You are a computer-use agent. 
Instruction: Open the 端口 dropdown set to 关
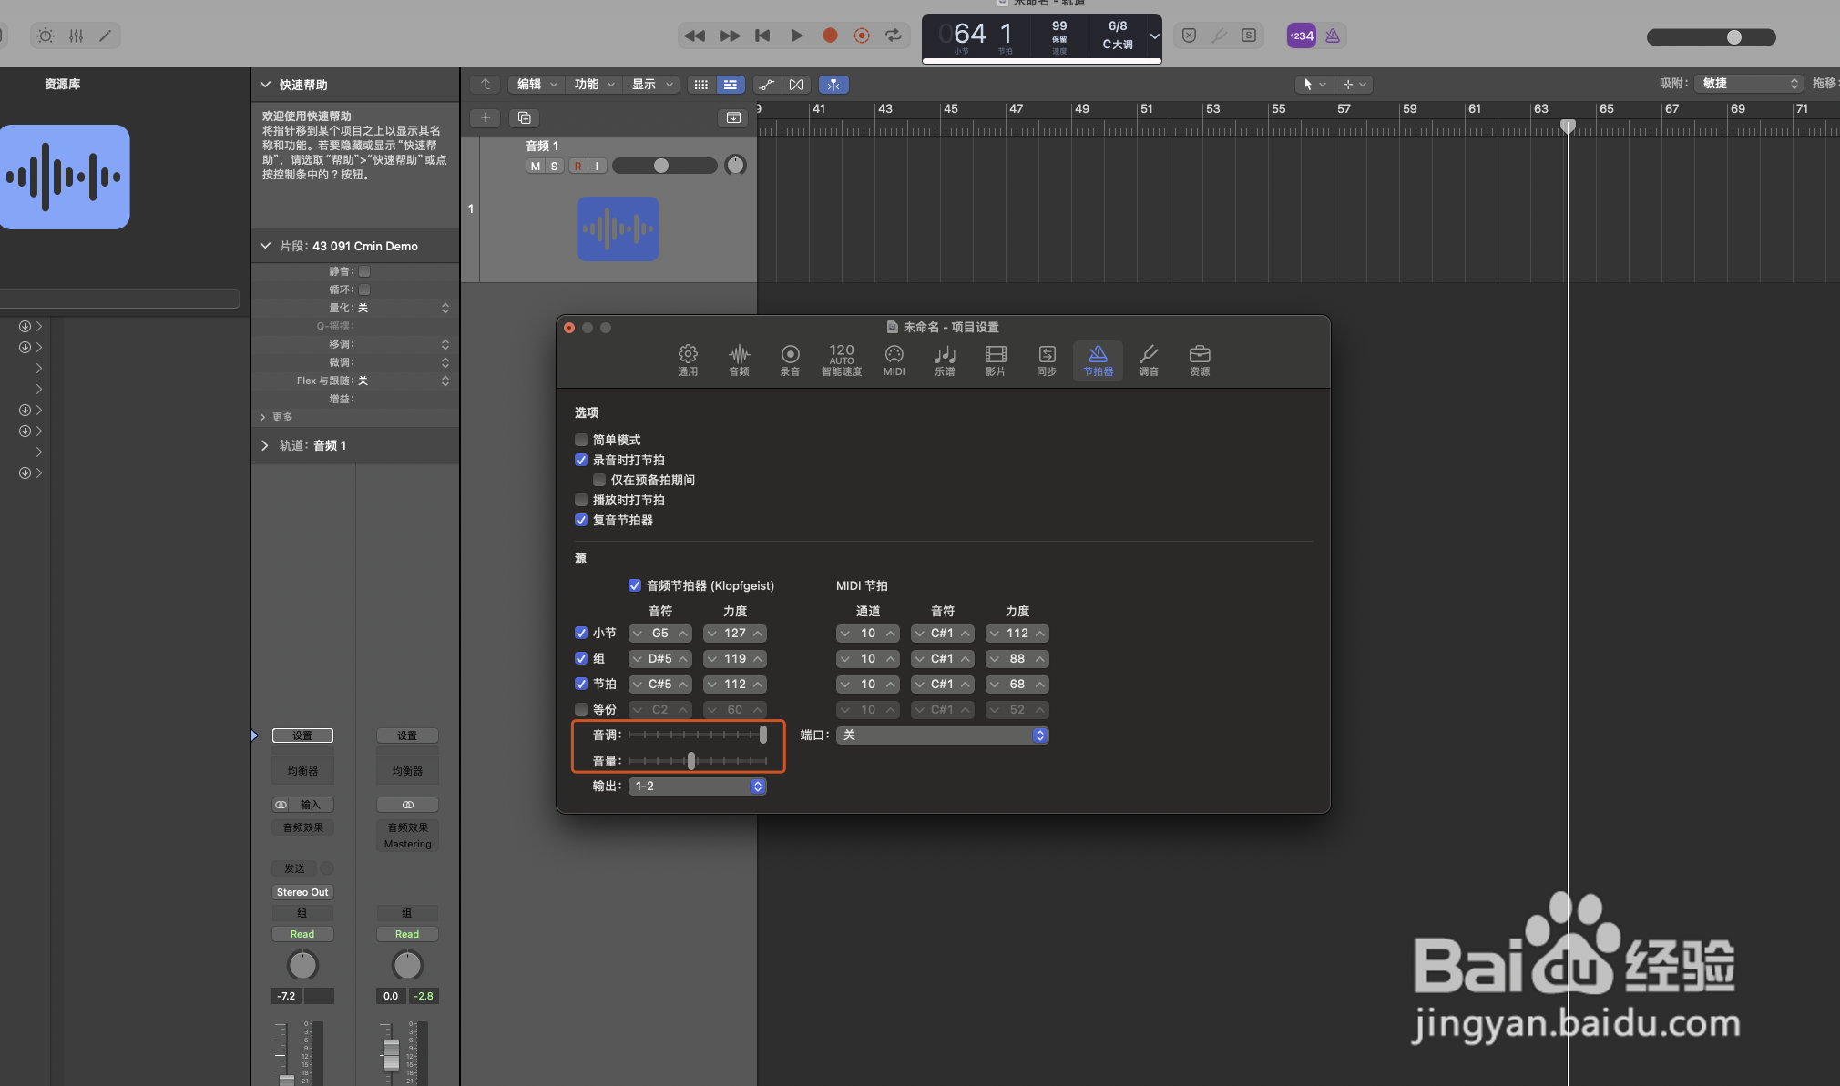click(x=942, y=735)
